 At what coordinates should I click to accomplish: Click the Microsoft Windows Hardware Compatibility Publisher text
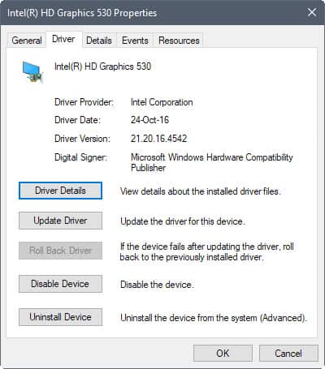coord(212,162)
